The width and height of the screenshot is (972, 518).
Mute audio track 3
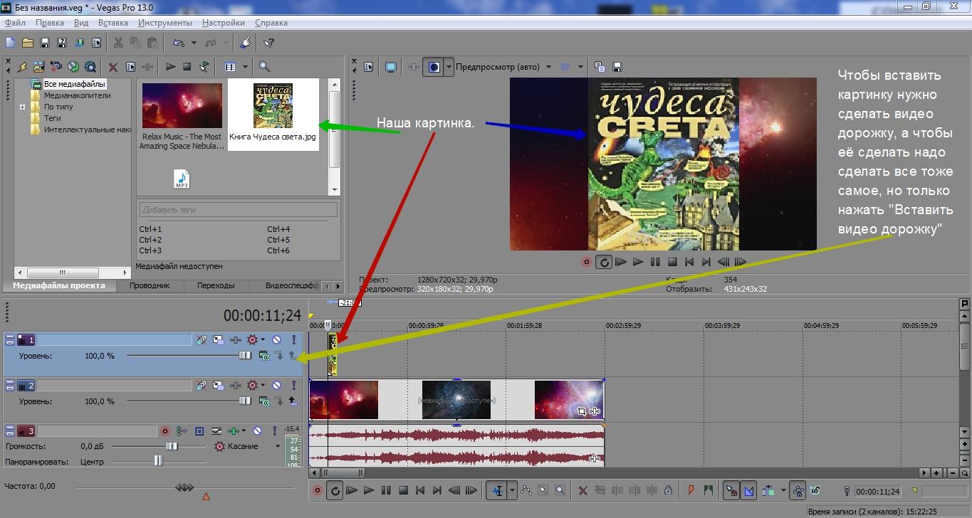[257, 431]
